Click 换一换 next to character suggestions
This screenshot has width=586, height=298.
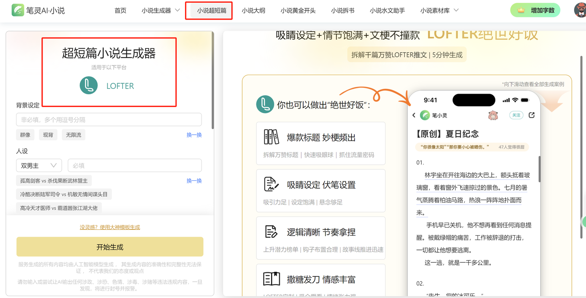click(x=194, y=181)
